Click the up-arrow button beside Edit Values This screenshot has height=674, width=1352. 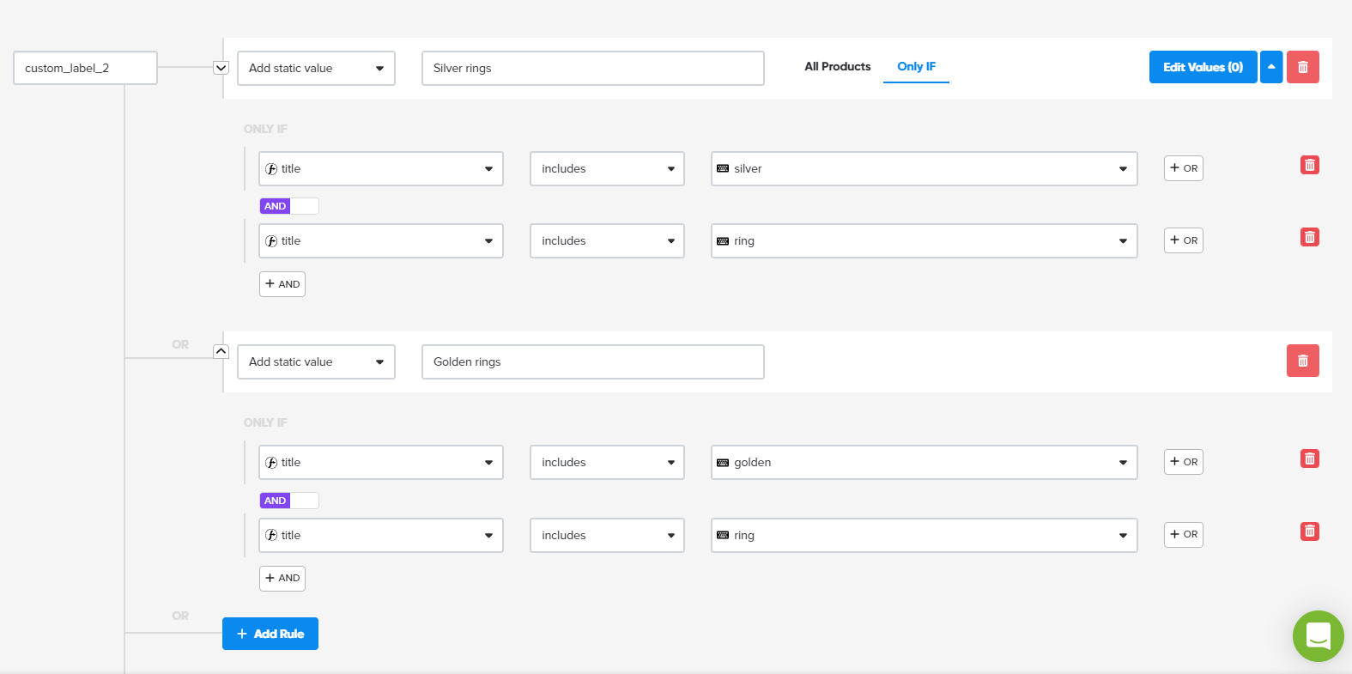click(x=1271, y=67)
